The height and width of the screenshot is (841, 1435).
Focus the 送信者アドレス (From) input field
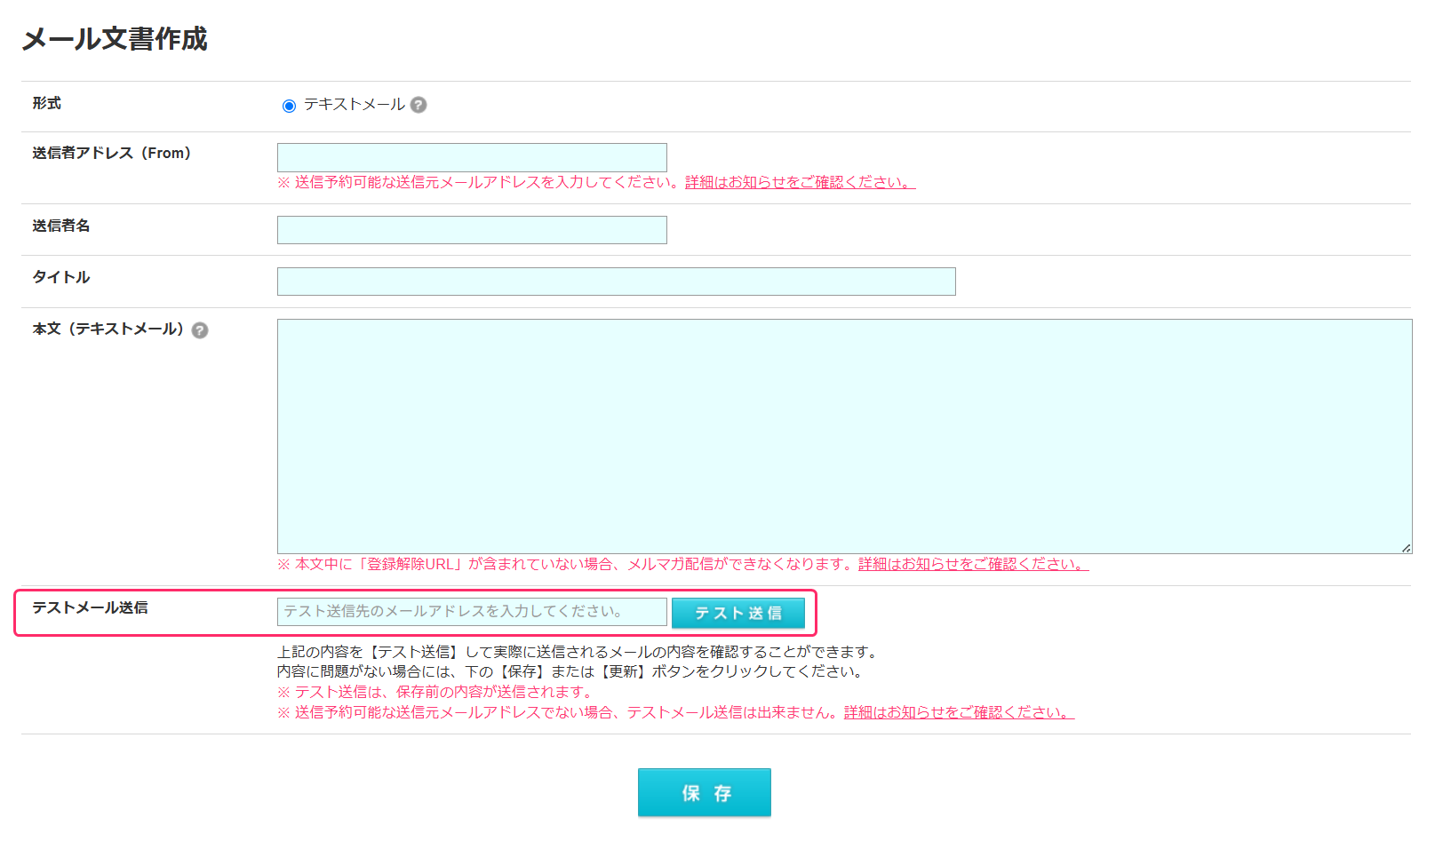[472, 157]
